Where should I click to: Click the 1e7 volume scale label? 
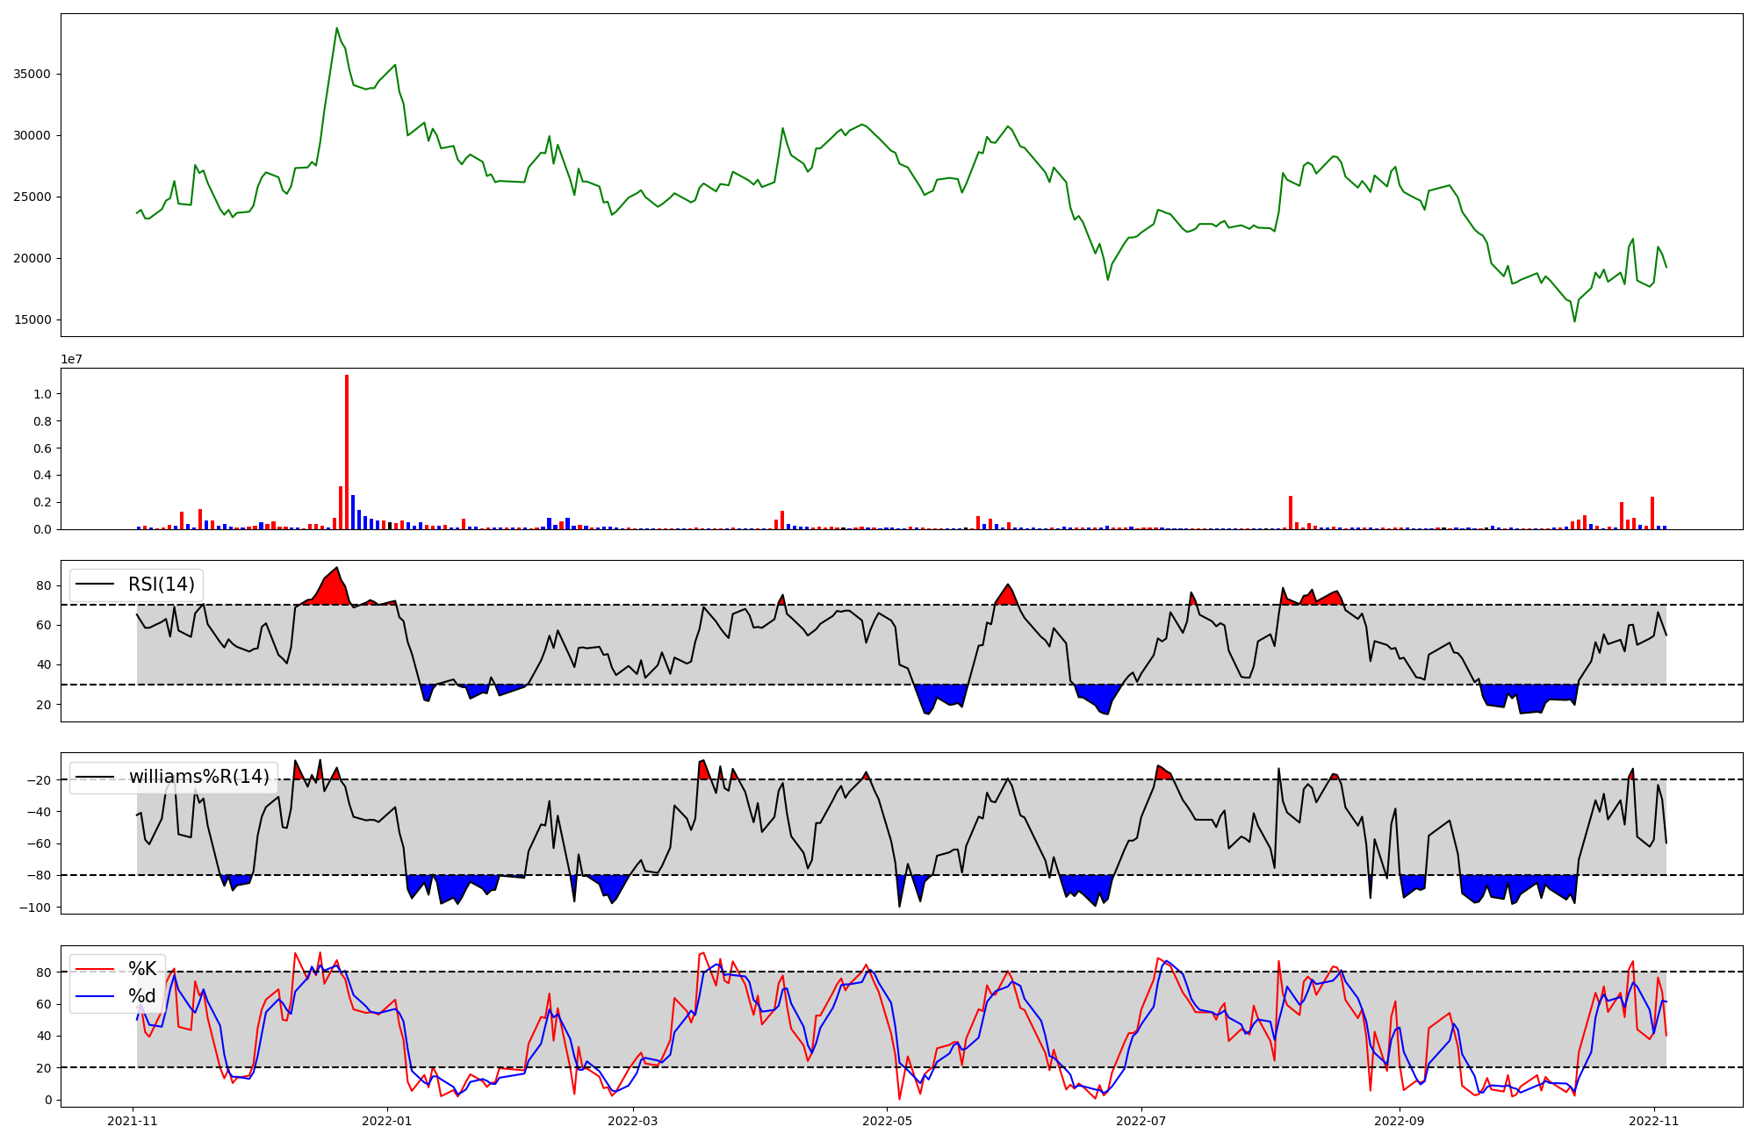(72, 359)
